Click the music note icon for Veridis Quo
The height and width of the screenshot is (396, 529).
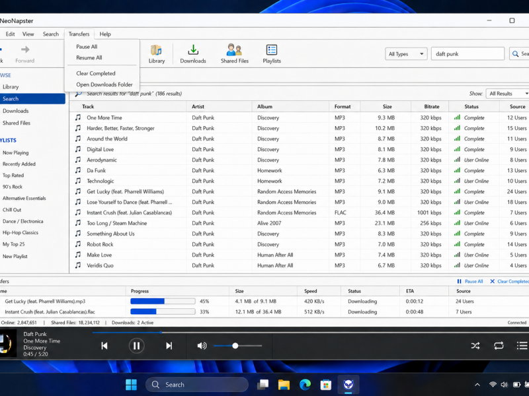[78, 265]
